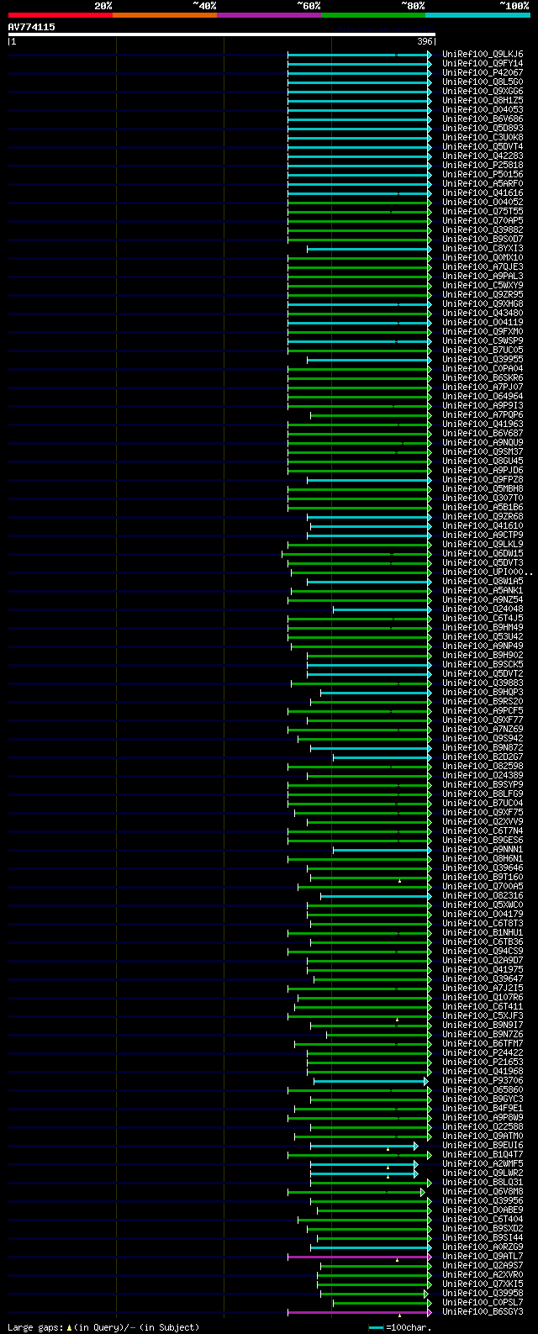Click the query end position 396
538x1334 pixels.
(425, 41)
